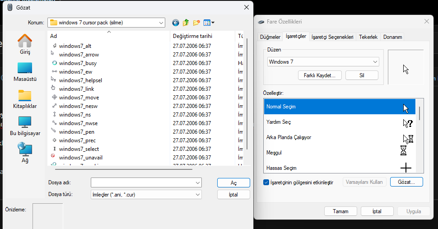This screenshot has height=229, width=438.
Task: Select the windows7_ew cursor file icon
Action: point(54,71)
